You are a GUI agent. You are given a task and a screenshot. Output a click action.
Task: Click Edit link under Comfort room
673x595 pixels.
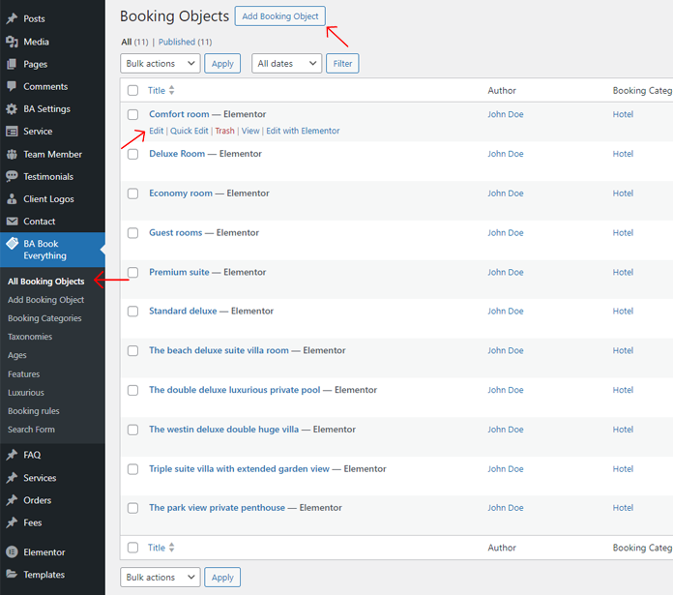tap(157, 131)
